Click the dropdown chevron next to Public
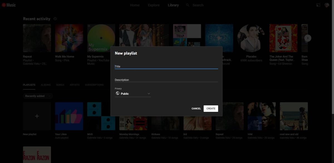Image resolution: width=334 pixels, height=163 pixels. (x=149, y=93)
